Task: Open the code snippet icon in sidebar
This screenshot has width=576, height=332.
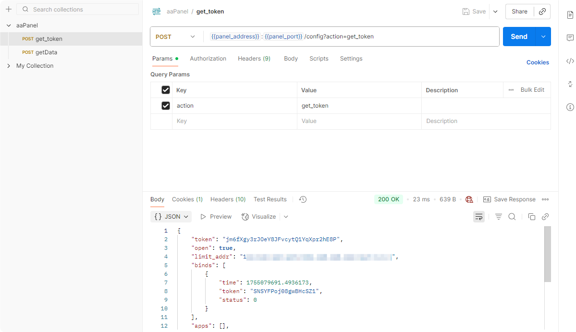Action: 570,61
